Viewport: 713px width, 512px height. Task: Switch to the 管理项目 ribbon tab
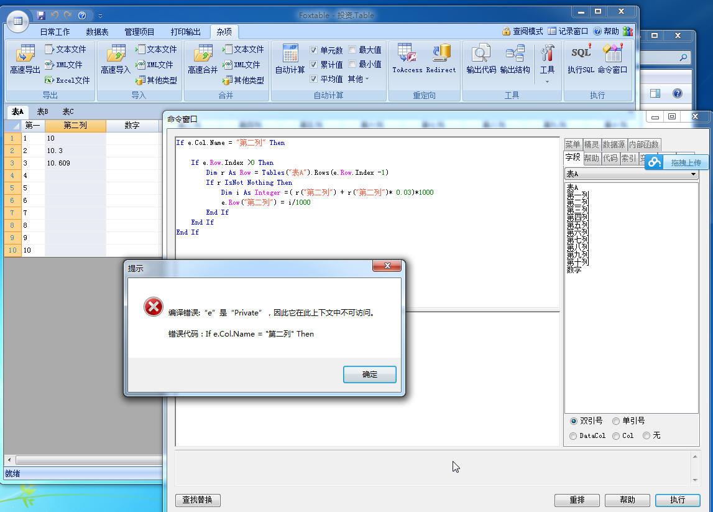coord(139,31)
